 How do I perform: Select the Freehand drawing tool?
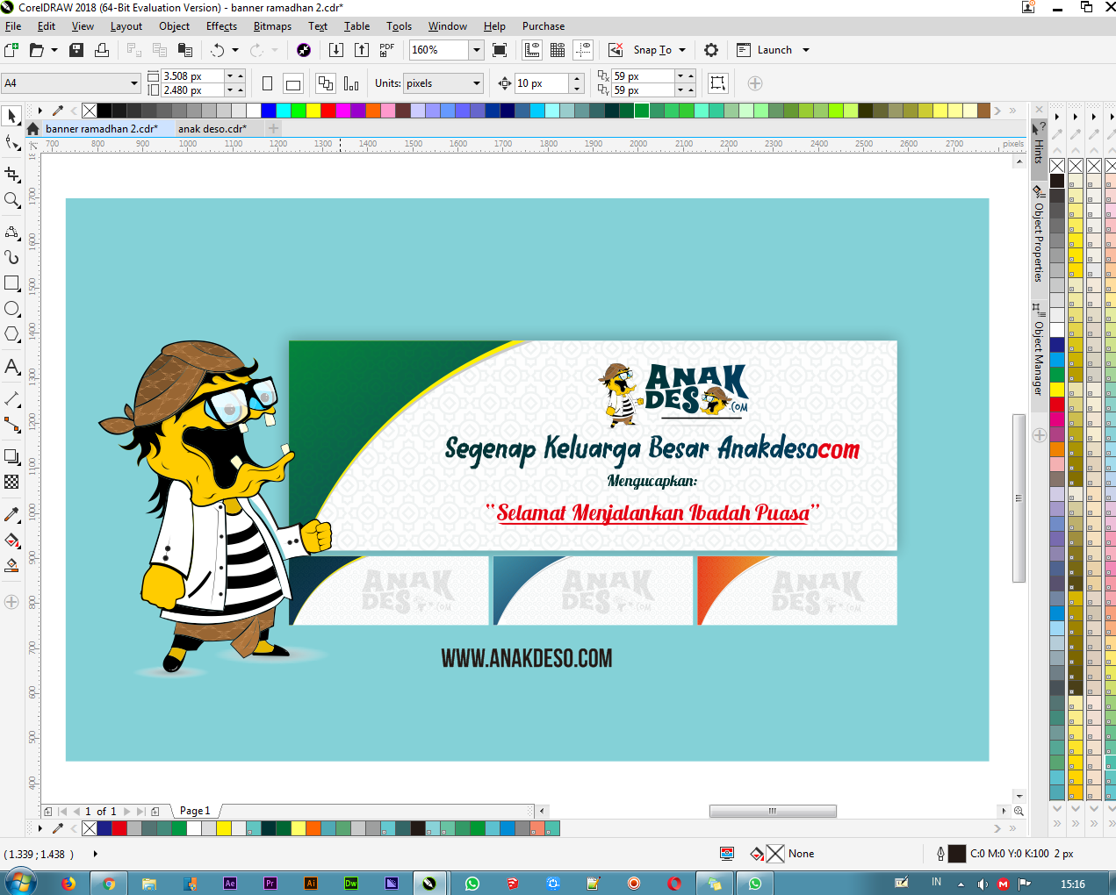[x=11, y=232]
